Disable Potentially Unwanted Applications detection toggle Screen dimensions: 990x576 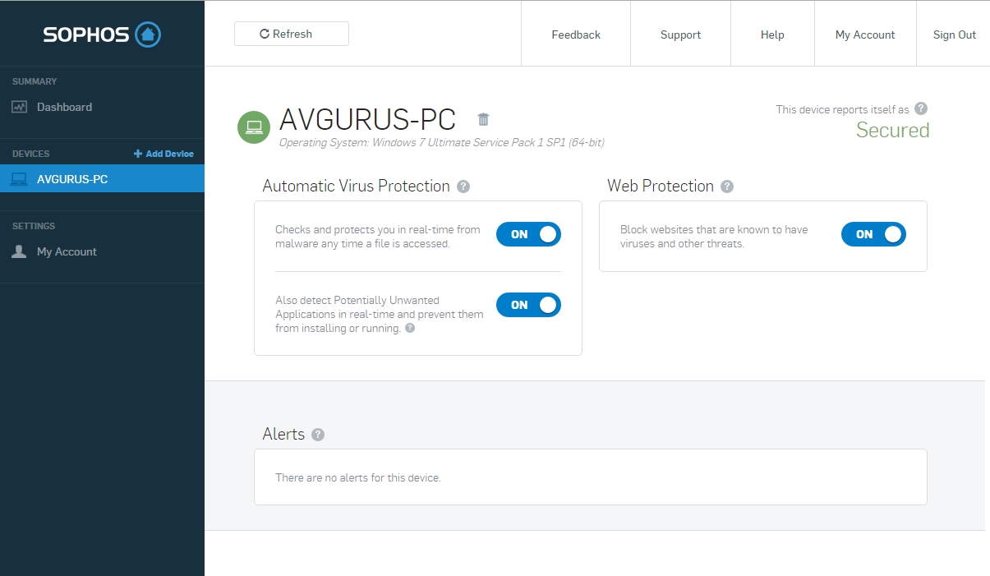tap(528, 305)
